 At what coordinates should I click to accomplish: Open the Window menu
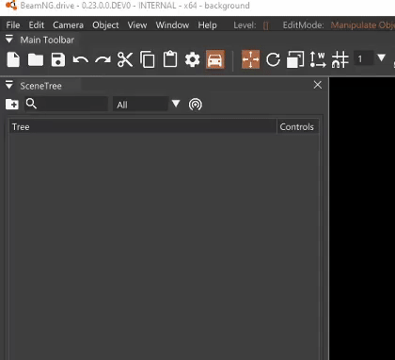(172, 25)
